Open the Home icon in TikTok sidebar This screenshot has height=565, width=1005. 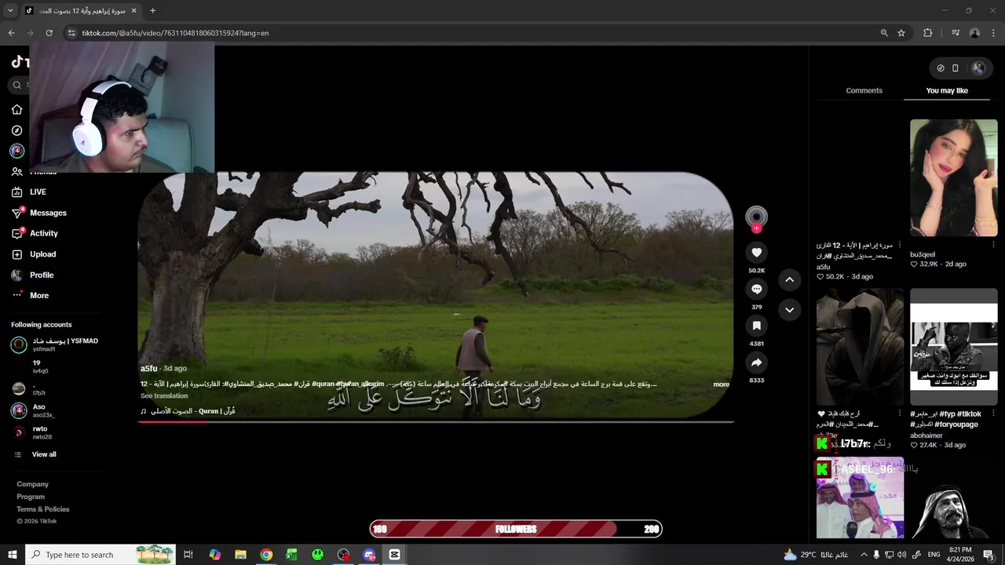click(x=16, y=110)
